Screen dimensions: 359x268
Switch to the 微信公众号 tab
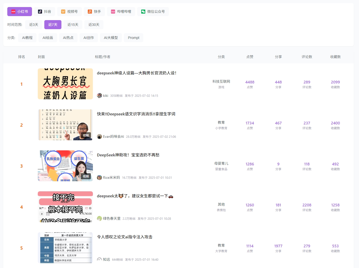(x=153, y=12)
